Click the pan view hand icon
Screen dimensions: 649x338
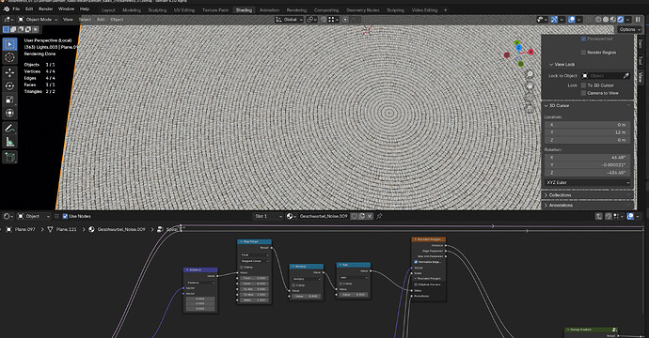[x=530, y=86]
